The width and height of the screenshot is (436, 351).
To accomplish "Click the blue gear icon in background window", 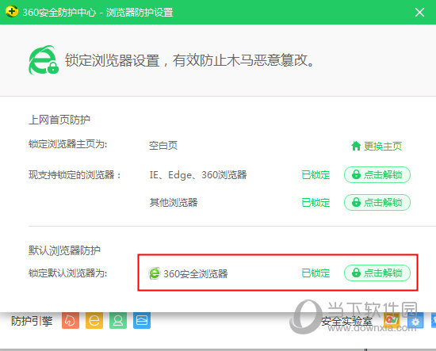I will click(x=415, y=320).
